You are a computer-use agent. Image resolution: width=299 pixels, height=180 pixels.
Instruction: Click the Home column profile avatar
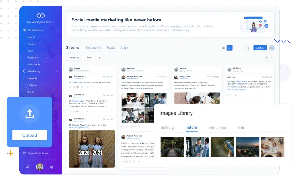[71, 69]
